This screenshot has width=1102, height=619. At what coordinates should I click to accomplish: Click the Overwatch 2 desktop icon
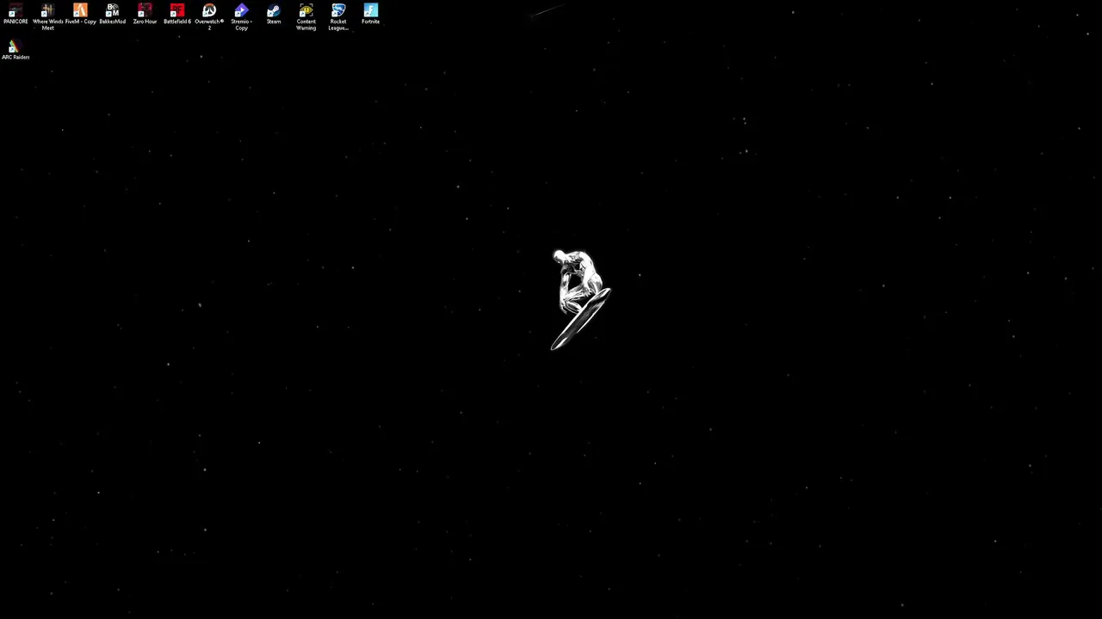click(x=209, y=16)
